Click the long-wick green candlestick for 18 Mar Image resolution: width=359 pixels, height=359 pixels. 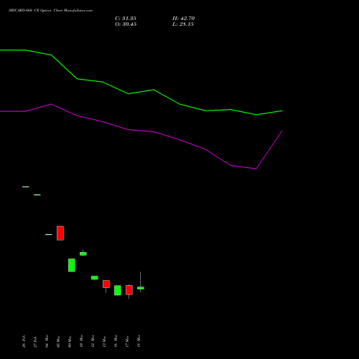click(141, 288)
